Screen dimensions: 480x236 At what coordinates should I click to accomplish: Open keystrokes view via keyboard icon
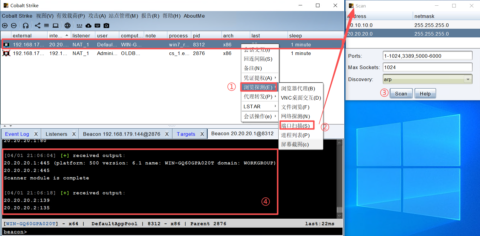pos(97,26)
